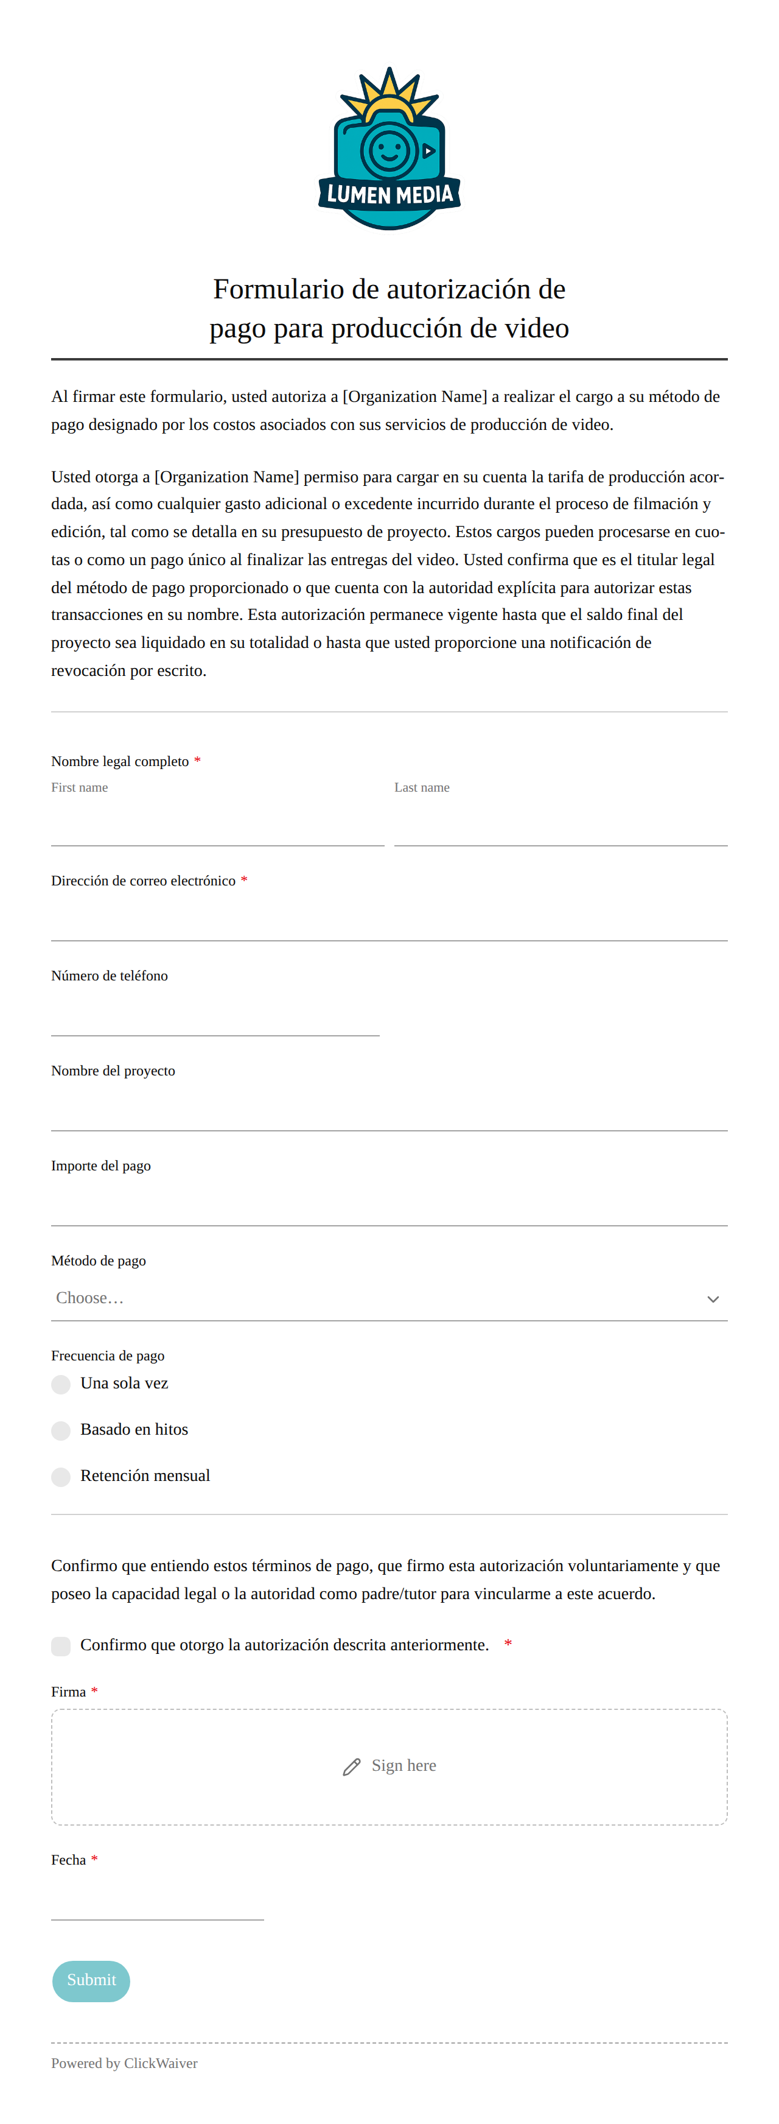Click the Sign here signature area
The image size is (779, 2124).
click(389, 1767)
